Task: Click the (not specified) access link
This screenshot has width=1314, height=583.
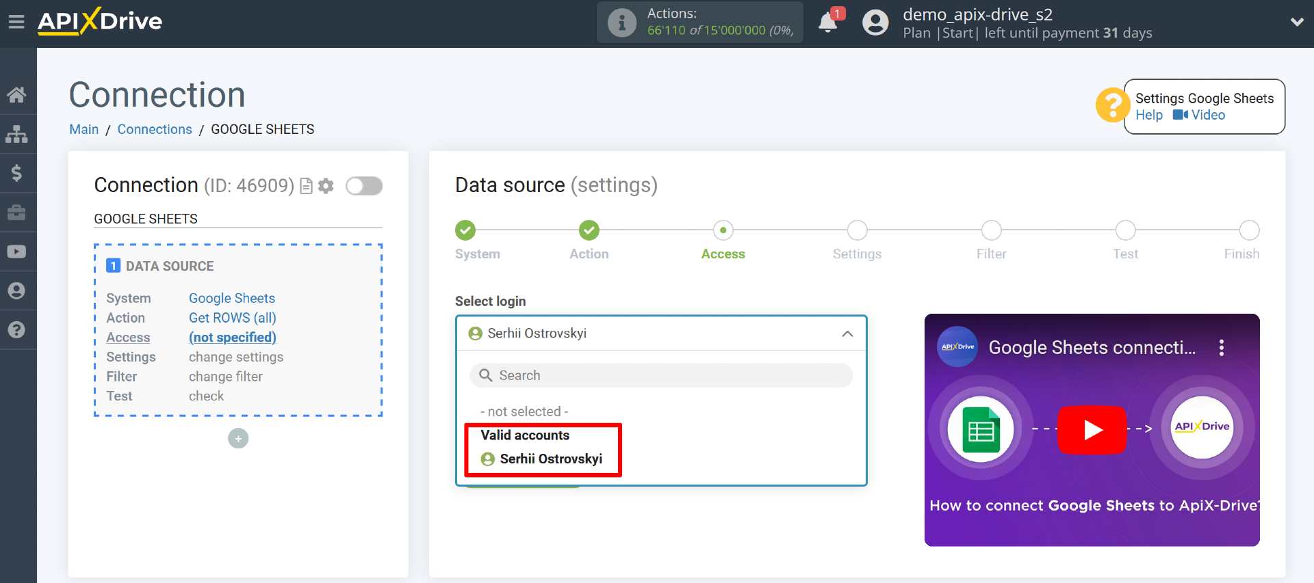Action: [233, 338]
